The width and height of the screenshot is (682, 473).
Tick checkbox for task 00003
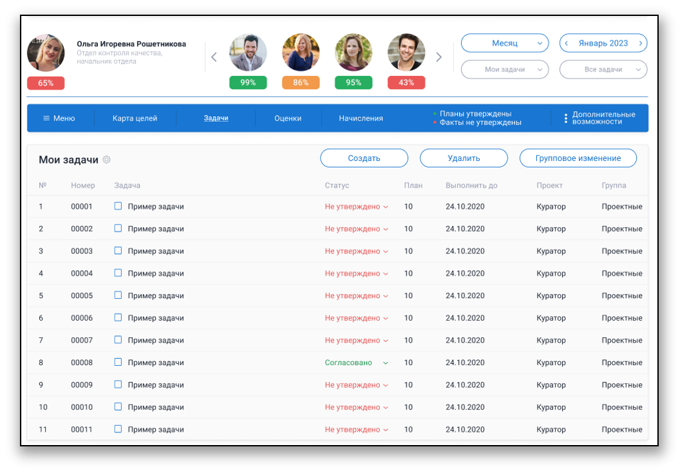118,250
